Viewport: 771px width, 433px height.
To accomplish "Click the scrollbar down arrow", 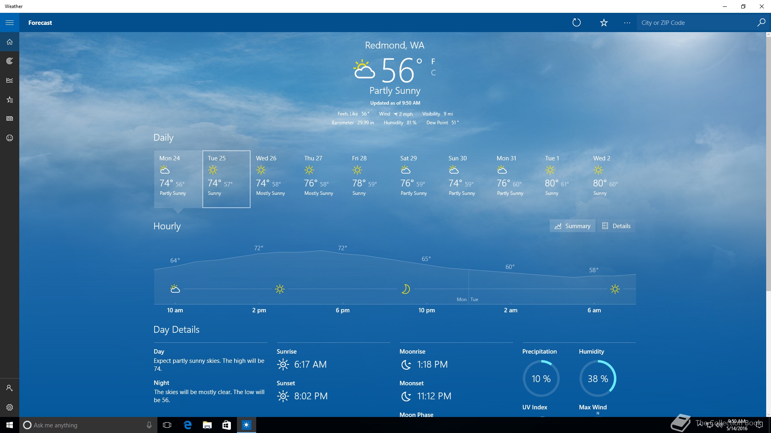I will coord(768,414).
